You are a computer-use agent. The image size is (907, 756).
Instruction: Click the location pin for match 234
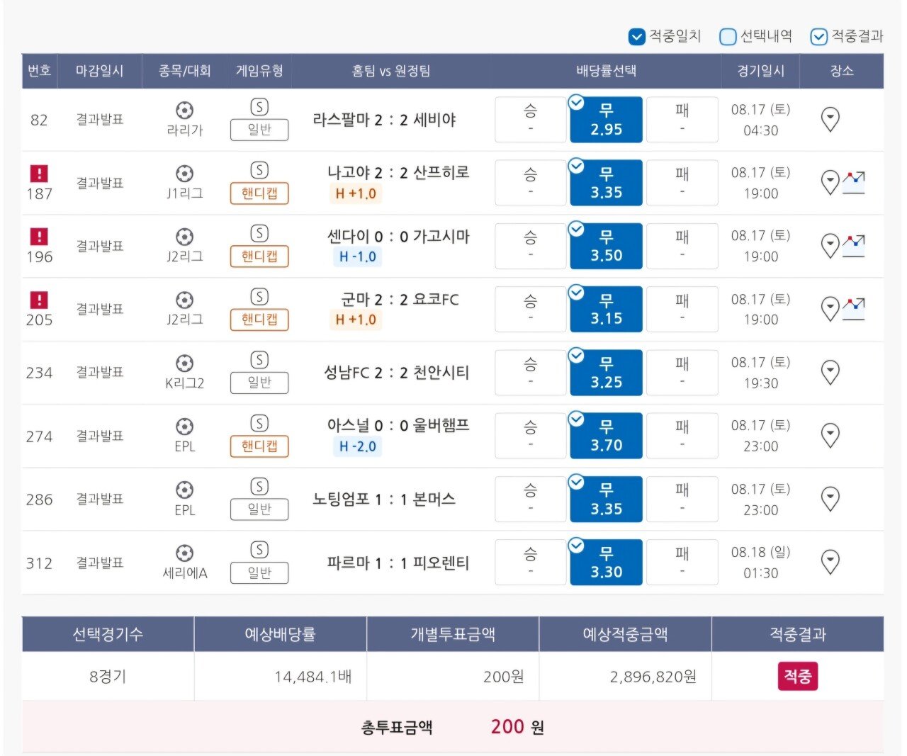(830, 372)
